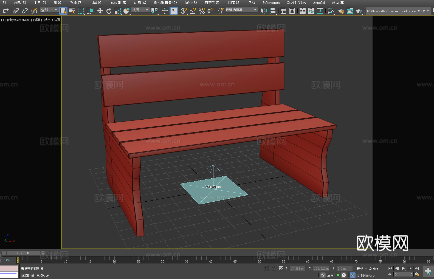Toggle Window/Crossing selection mode
This screenshot has width=434, height=279.
point(90,11)
